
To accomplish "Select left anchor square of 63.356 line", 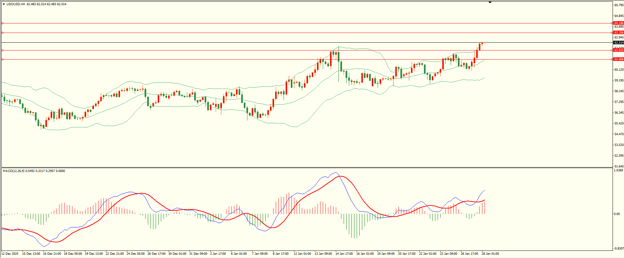I will coord(3,33).
